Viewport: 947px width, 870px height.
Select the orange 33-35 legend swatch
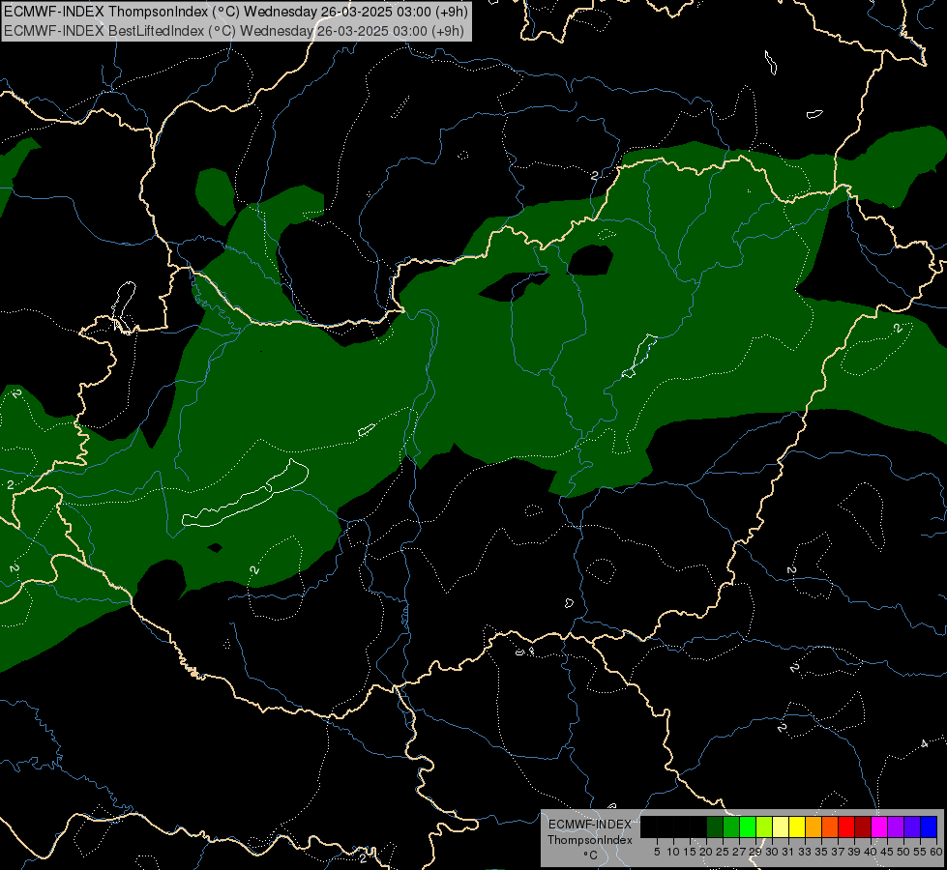point(814,826)
